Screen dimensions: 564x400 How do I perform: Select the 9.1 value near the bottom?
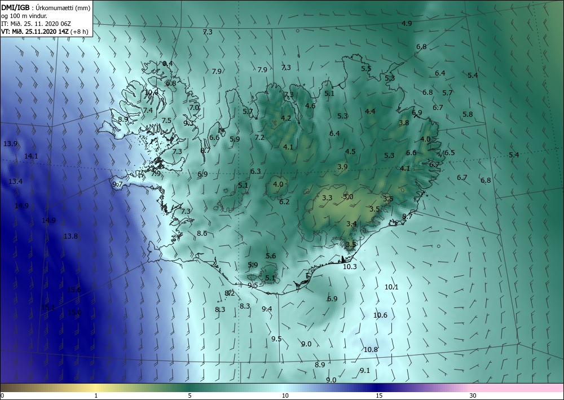tap(365, 371)
